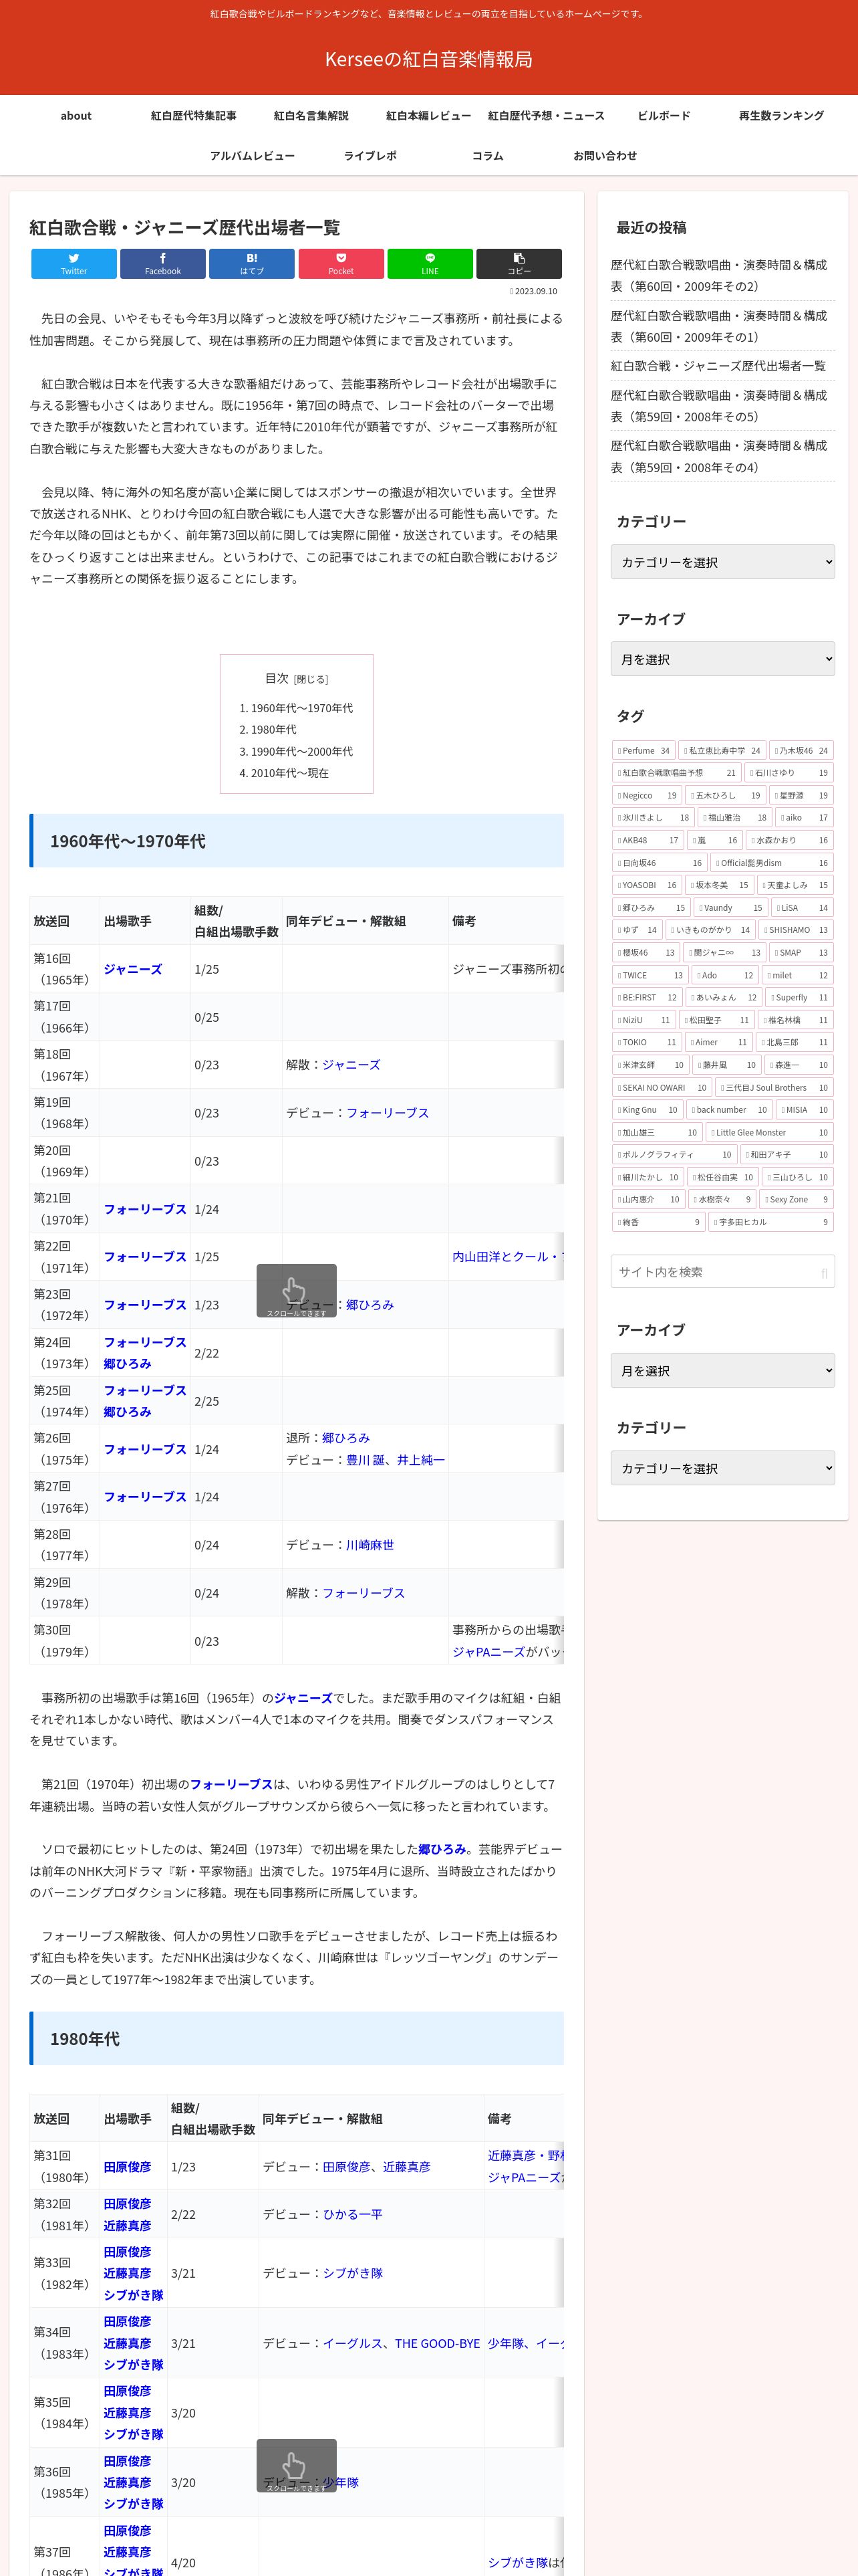
Task: Open 紅白名言集解説 menu
Action: tap(311, 116)
